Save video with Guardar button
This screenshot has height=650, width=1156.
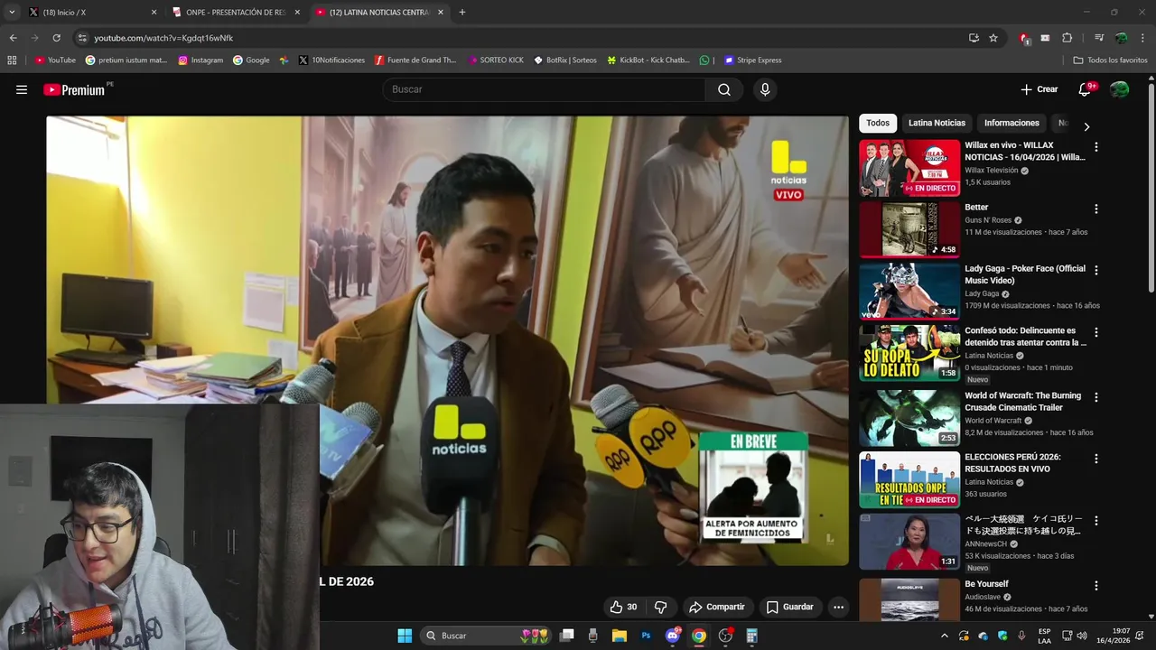coord(790,608)
